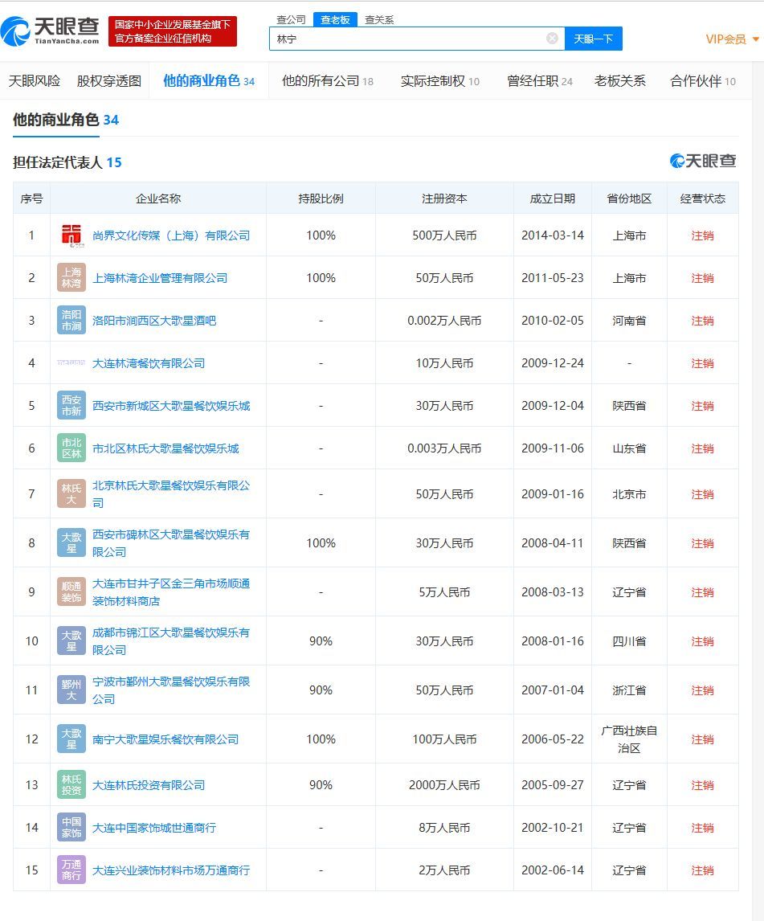Image resolution: width=764 pixels, height=921 pixels.
Task: Click the 持股比例 column header
Action: tap(321, 199)
